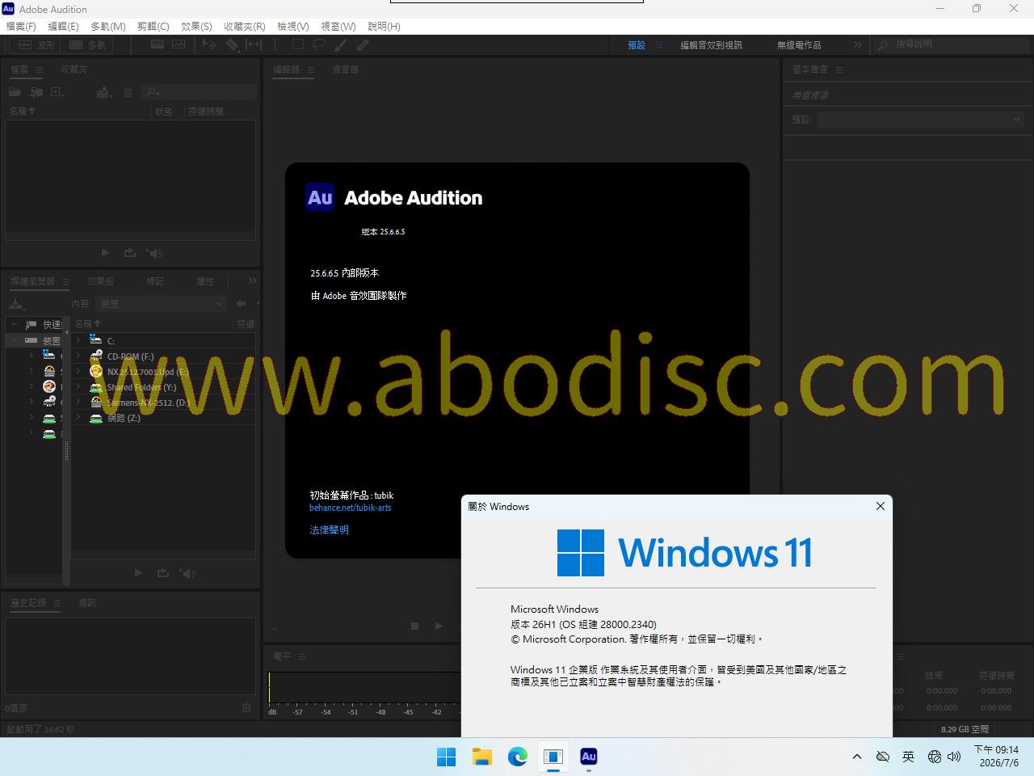Click insert into multitrack icon in 檔案 panel
The height and width of the screenshot is (776, 1034).
(x=103, y=92)
